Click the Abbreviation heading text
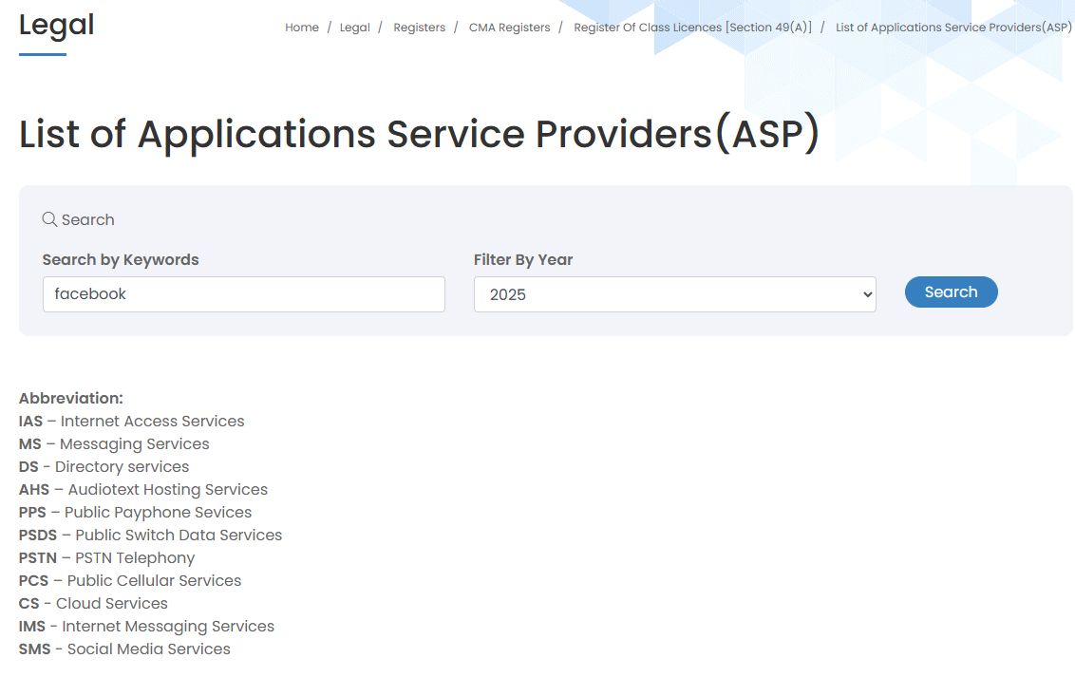Image resolution: width=1075 pixels, height=677 pixels. (x=71, y=398)
